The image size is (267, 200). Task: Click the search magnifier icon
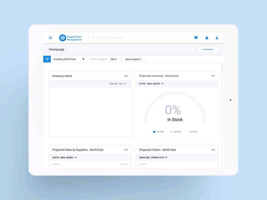tap(93, 38)
